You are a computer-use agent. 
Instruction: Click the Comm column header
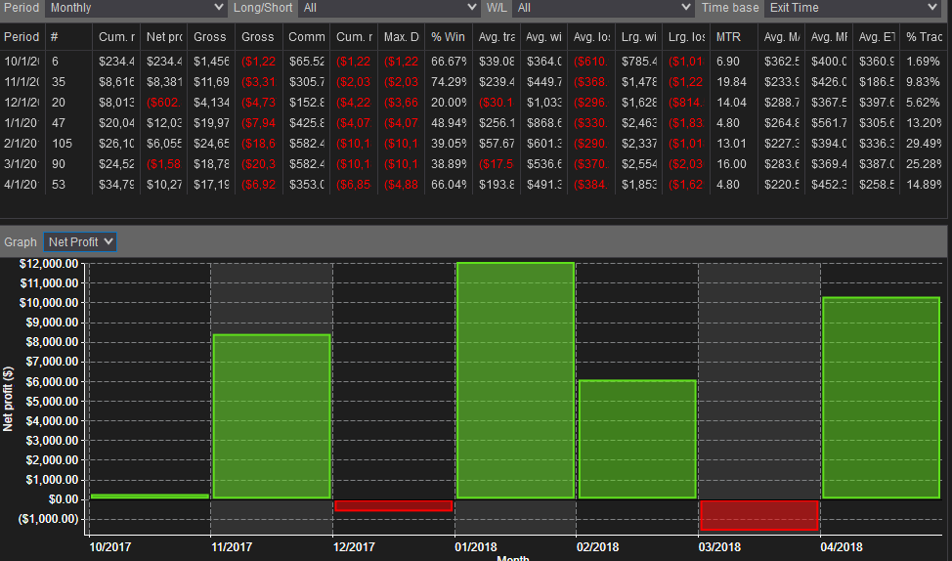[x=306, y=37]
